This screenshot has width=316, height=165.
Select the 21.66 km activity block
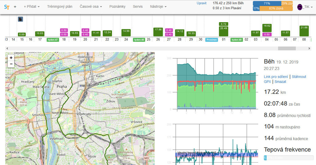[x=304, y=31]
